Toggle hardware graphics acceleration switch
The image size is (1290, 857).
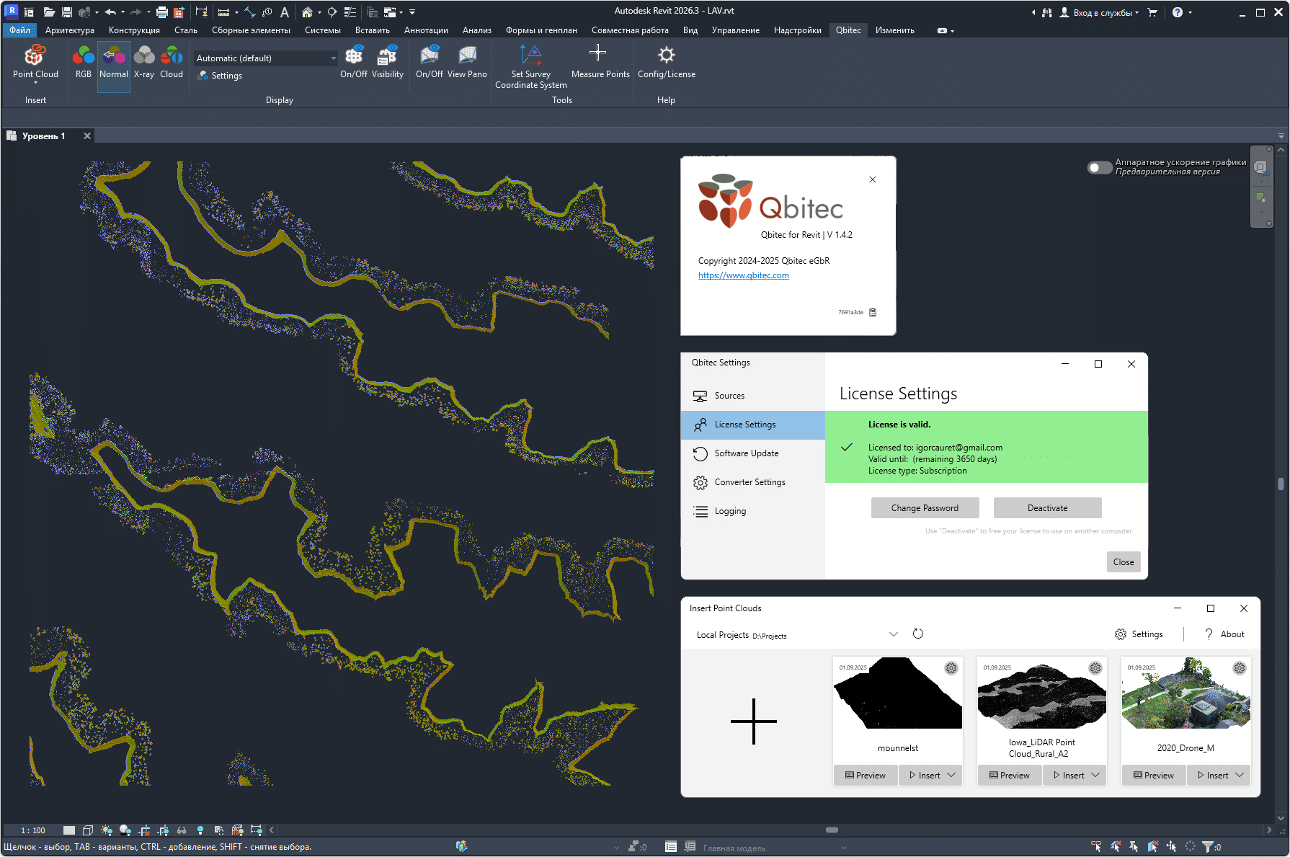tap(1099, 167)
